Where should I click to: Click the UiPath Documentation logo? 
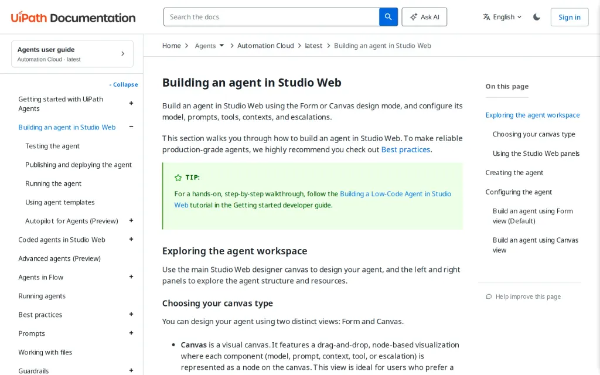(x=73, y=17)
